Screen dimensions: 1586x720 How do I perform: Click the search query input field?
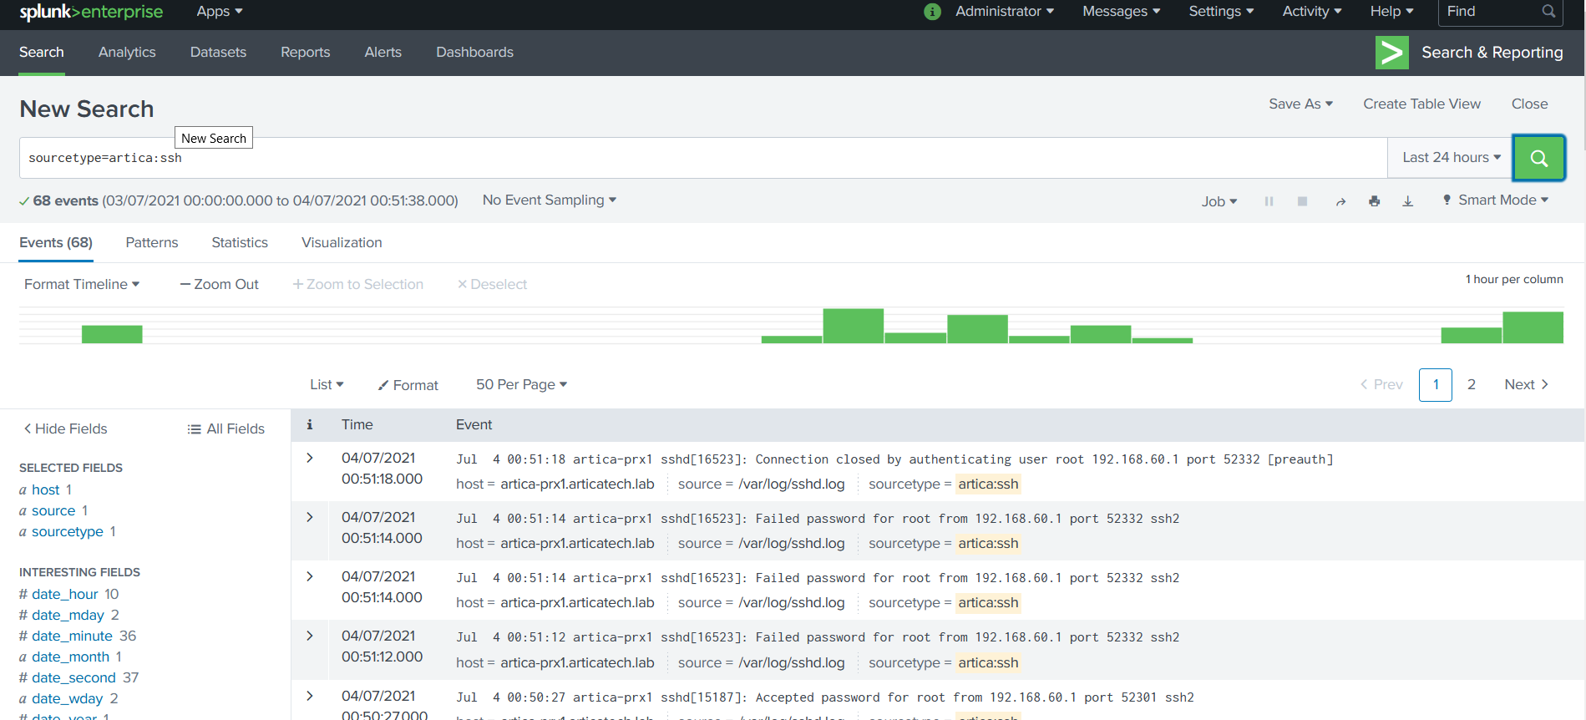coord(703,158)
